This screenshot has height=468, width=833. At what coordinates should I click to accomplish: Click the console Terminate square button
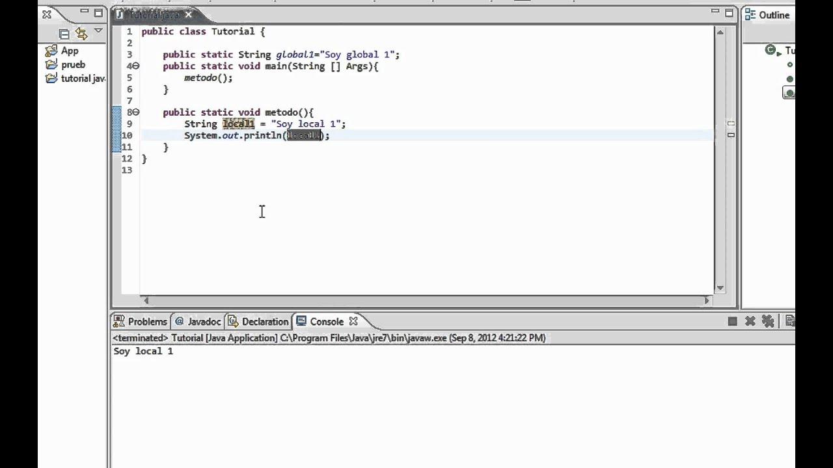pos(732,321)
